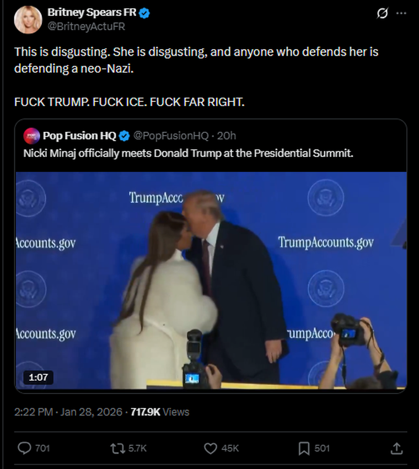Click the 1:07 video duration badge
The width and height of the screenshot is (419, 469).
[39, 378]
